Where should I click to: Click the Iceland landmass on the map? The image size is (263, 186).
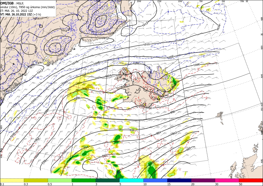tap(144, 87)
